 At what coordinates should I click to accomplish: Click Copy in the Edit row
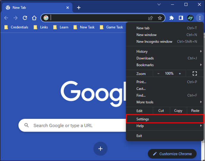click(178, 111)
